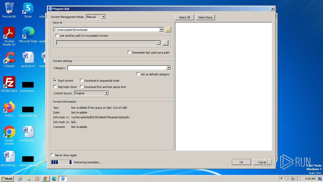The height and width of the screenshot is (182, 323).
Task: Select qBittorrent taskbar button
Action: pos(63,179)
